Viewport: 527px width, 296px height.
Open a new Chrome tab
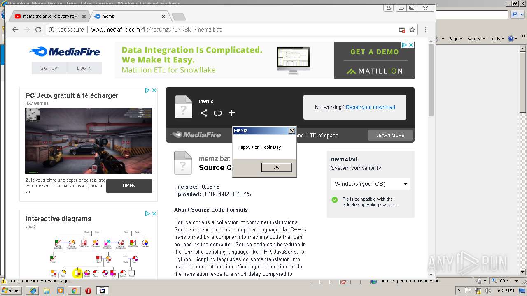pyautogui.click(x=179, y=17)
